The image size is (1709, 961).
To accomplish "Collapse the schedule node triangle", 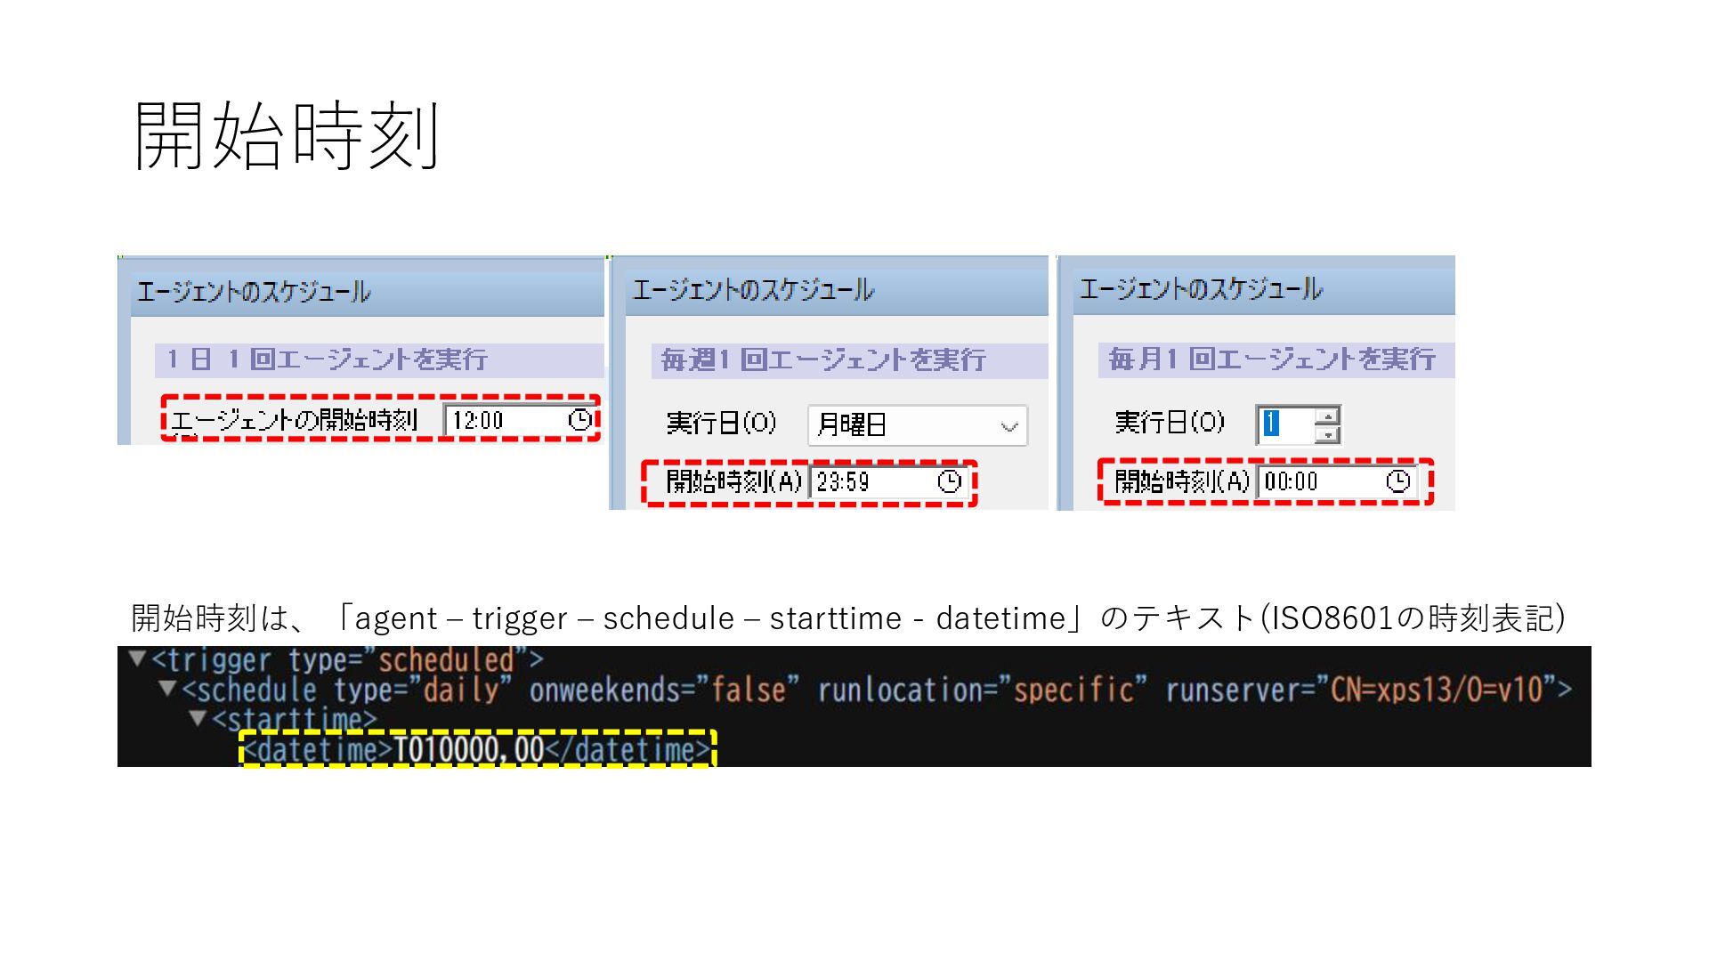I will tap(166, 688).
